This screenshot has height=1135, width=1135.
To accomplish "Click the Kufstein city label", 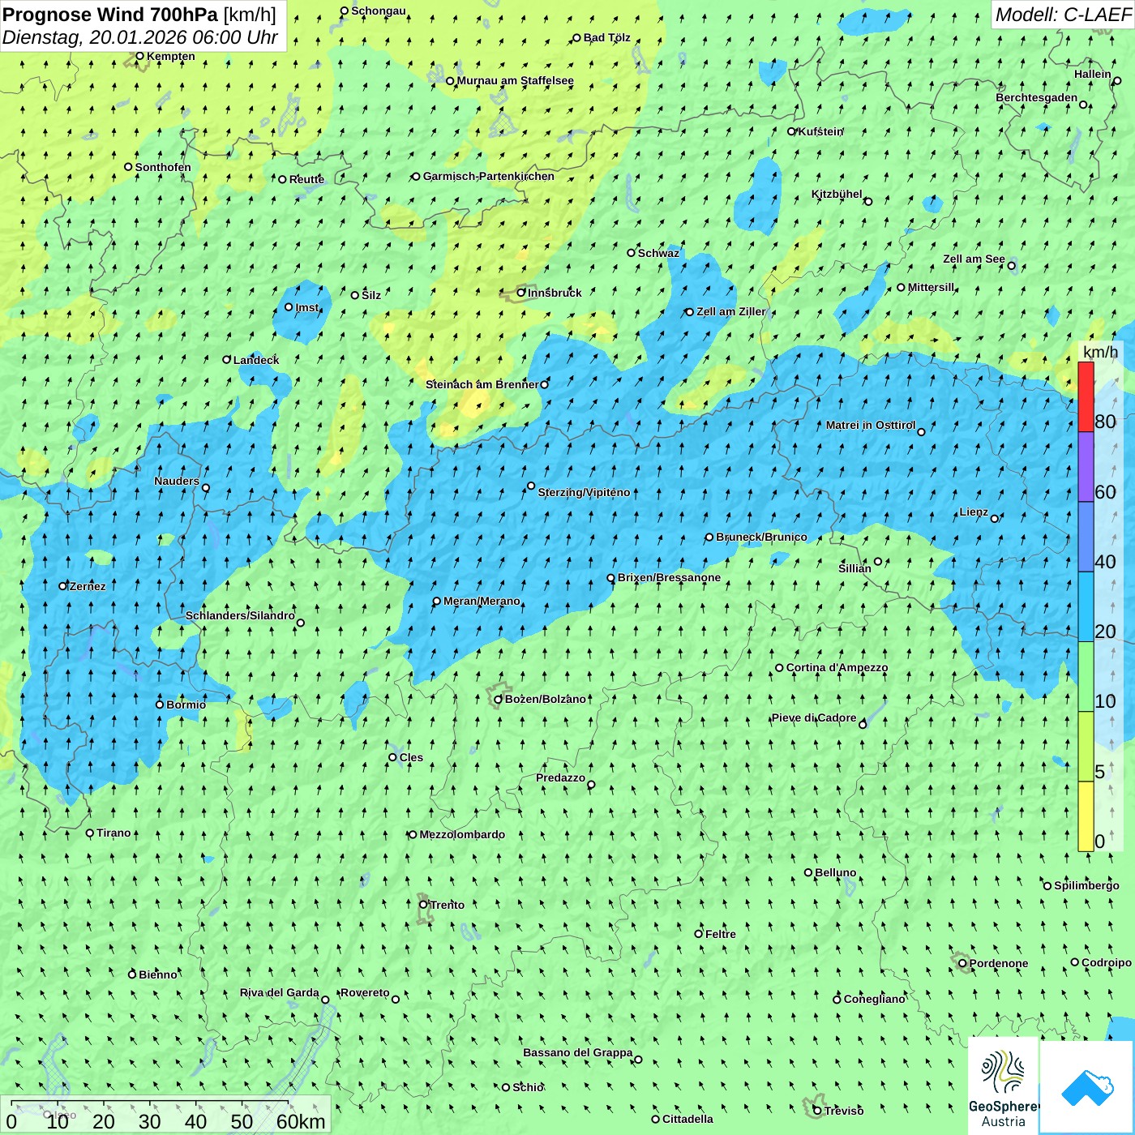I will 821,131.
